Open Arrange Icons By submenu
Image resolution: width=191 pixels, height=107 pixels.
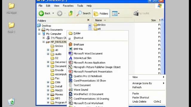147,83
